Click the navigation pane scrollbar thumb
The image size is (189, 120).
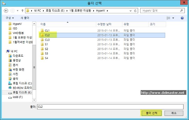click(x=34, y=67)
